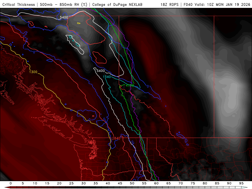Click the cyan "1540" contour label
Viewport: 252px width, 189px height.
pyautogui.click(x=107, y=77)
